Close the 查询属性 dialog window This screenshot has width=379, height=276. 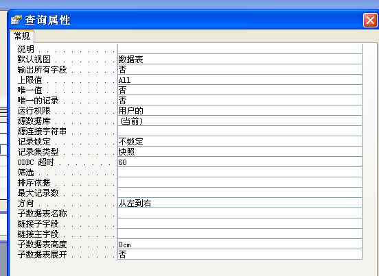370,21
